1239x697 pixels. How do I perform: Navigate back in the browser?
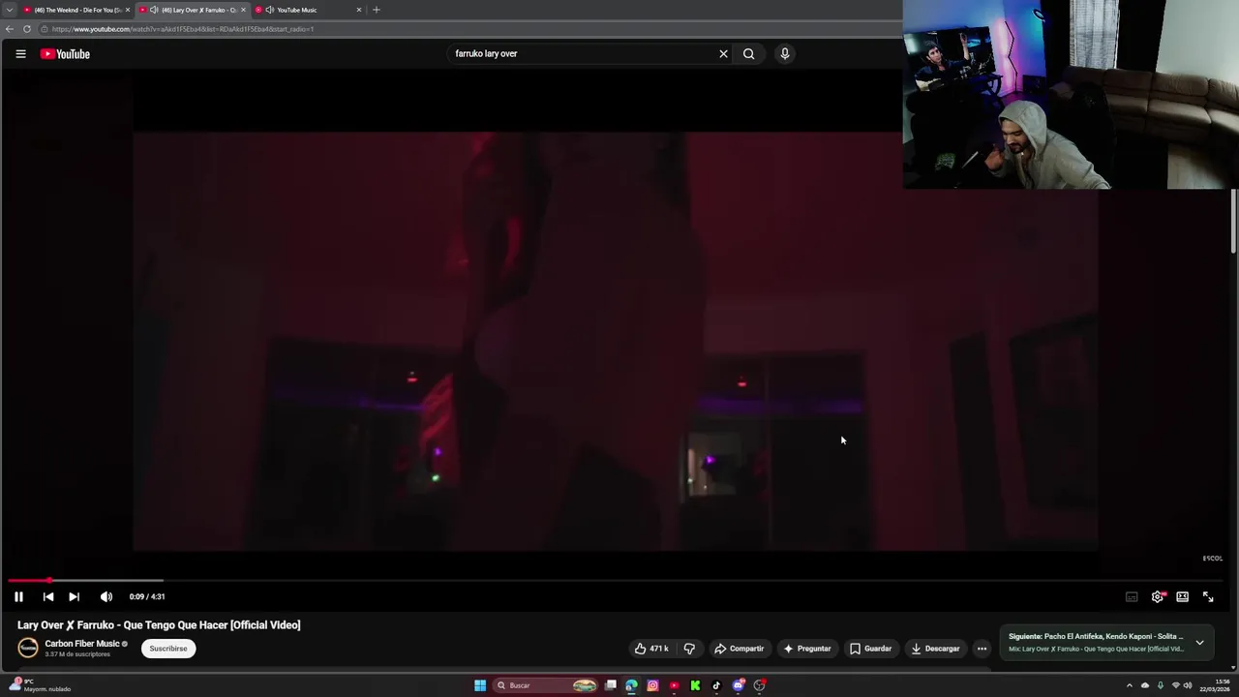pos(10,29)
